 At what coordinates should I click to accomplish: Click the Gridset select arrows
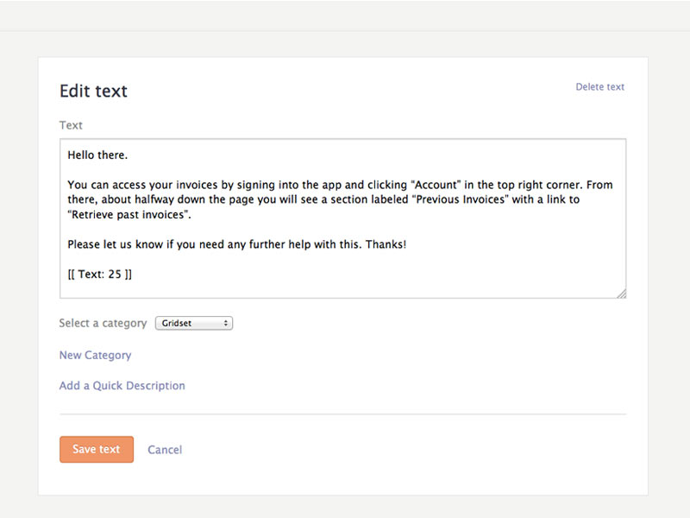tap(225, 323)
